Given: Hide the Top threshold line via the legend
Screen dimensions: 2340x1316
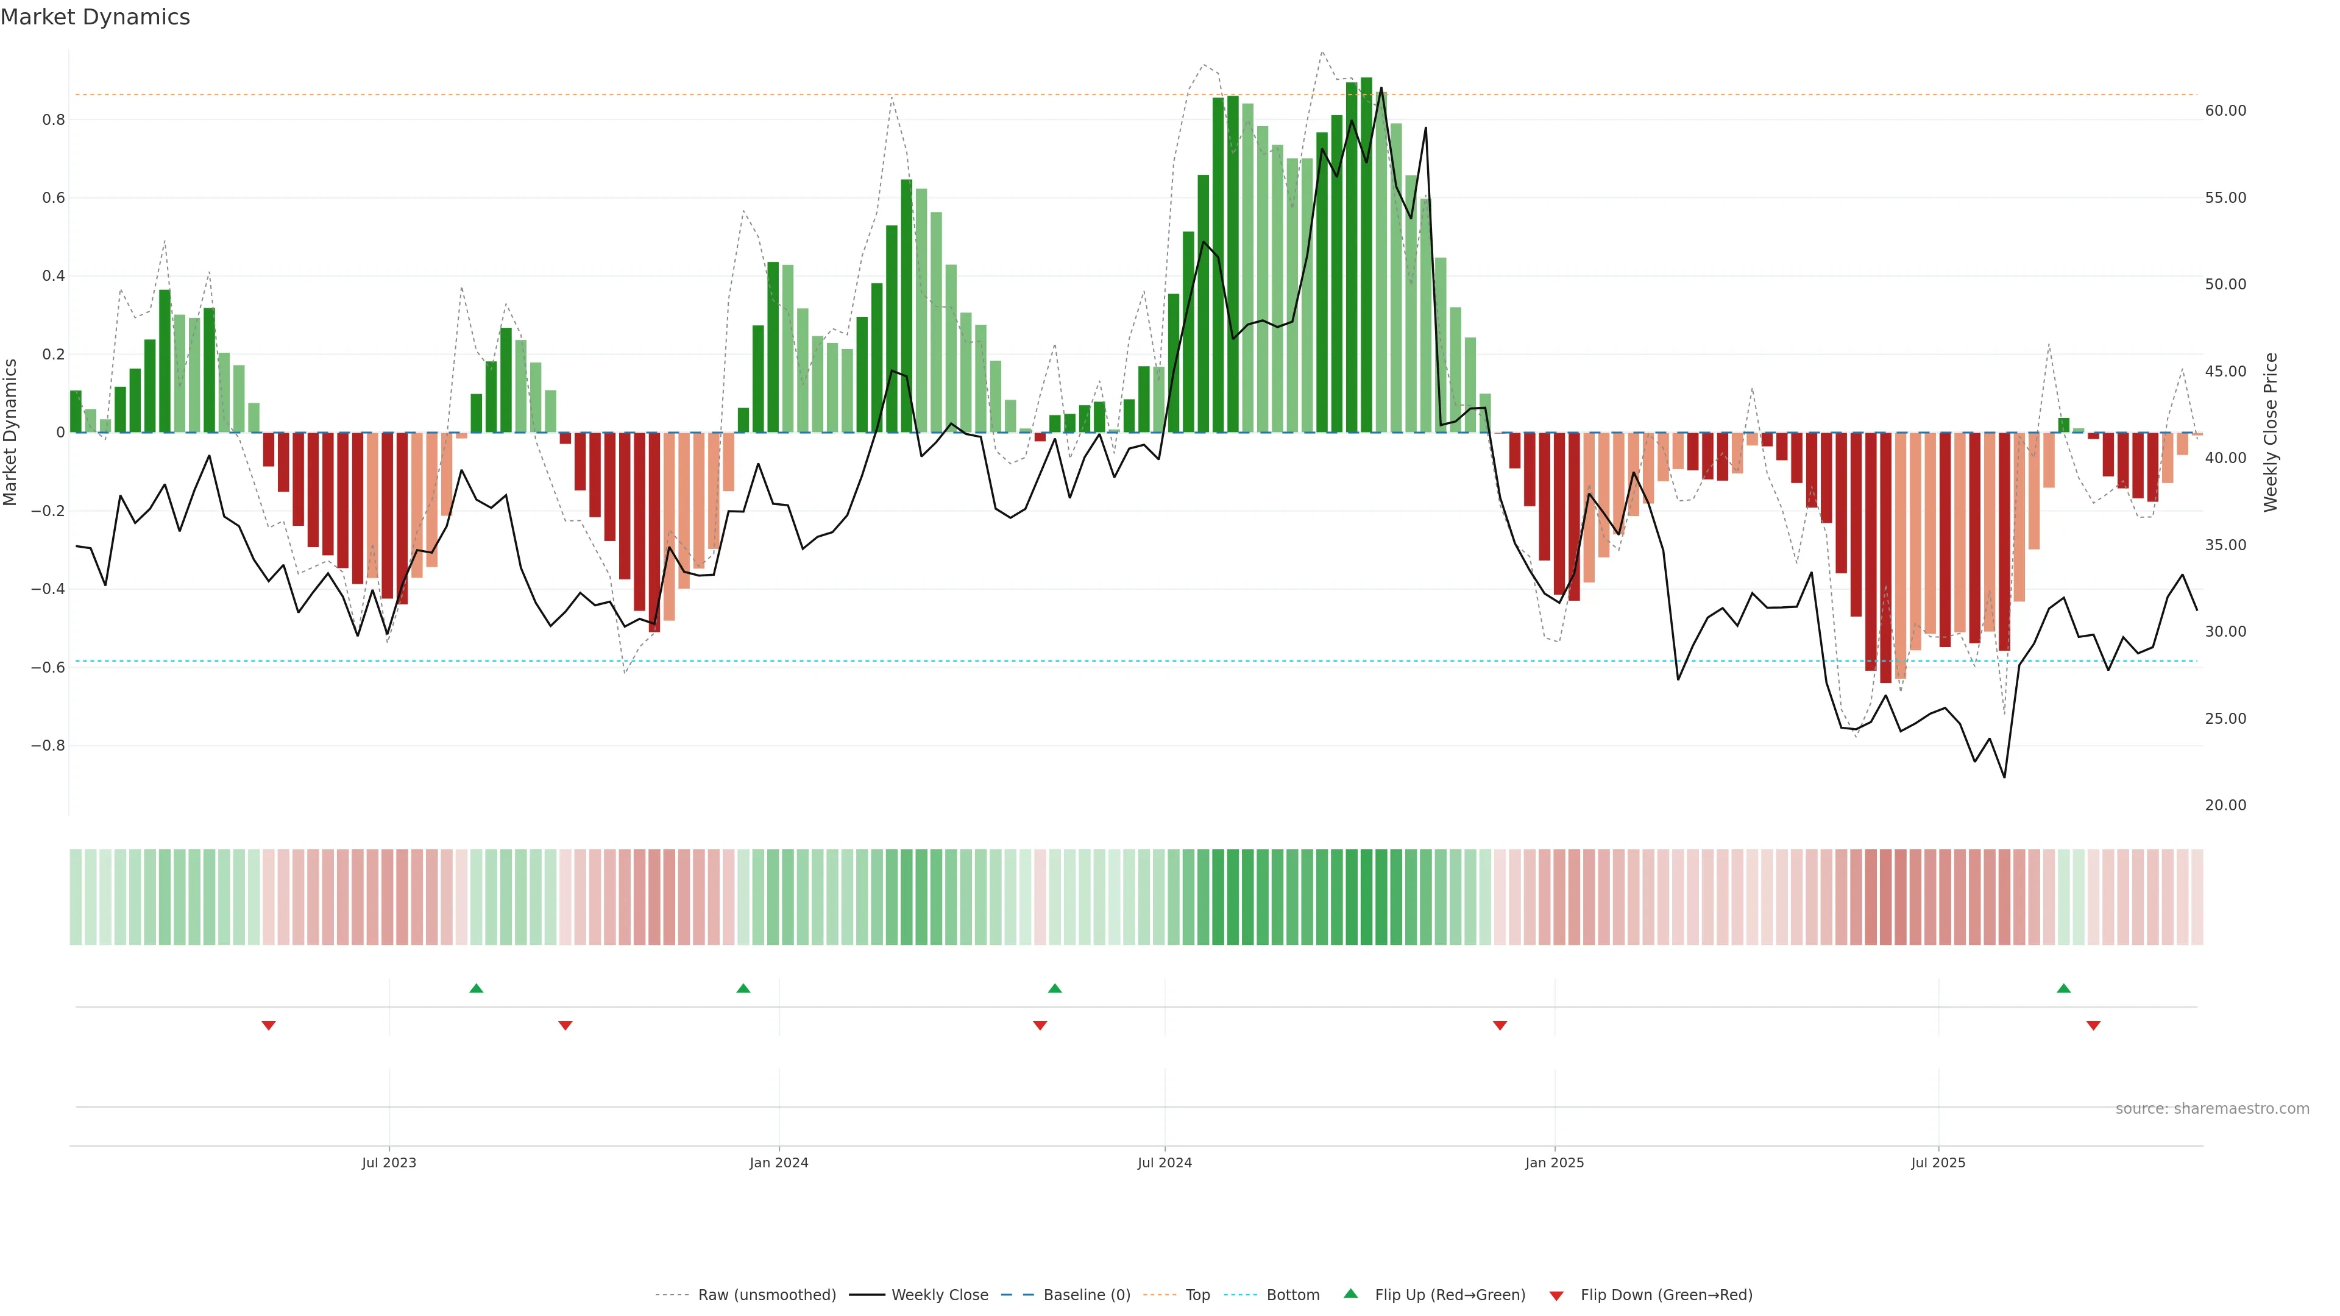Looking at the screenshot, I should (1197, 1295).
